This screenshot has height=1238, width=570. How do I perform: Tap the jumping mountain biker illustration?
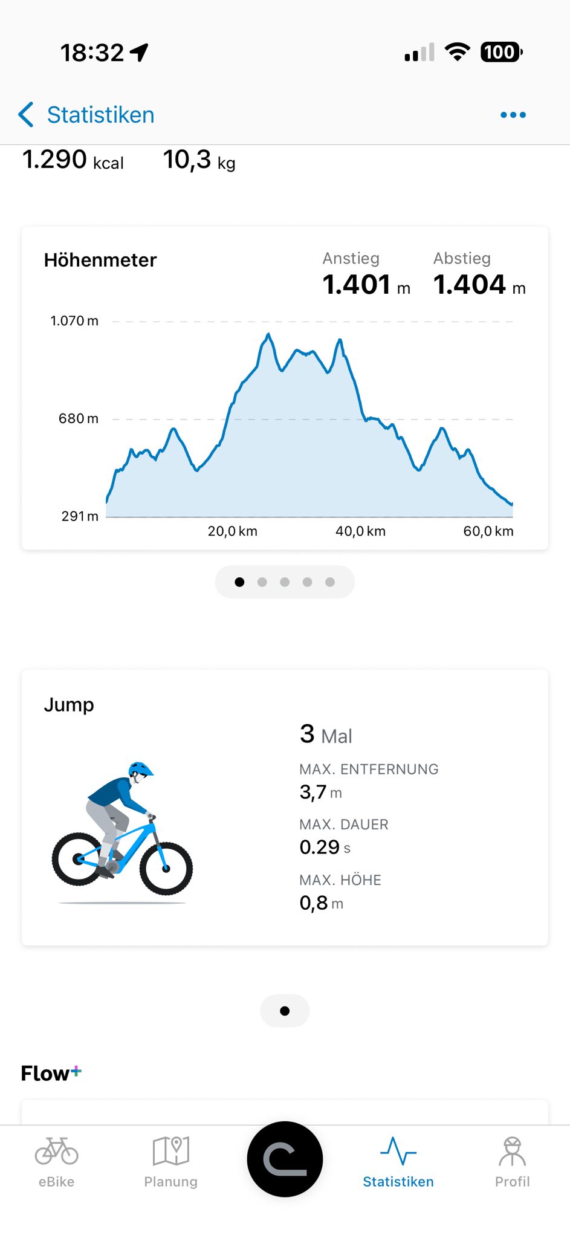click(x=122, y=832)
